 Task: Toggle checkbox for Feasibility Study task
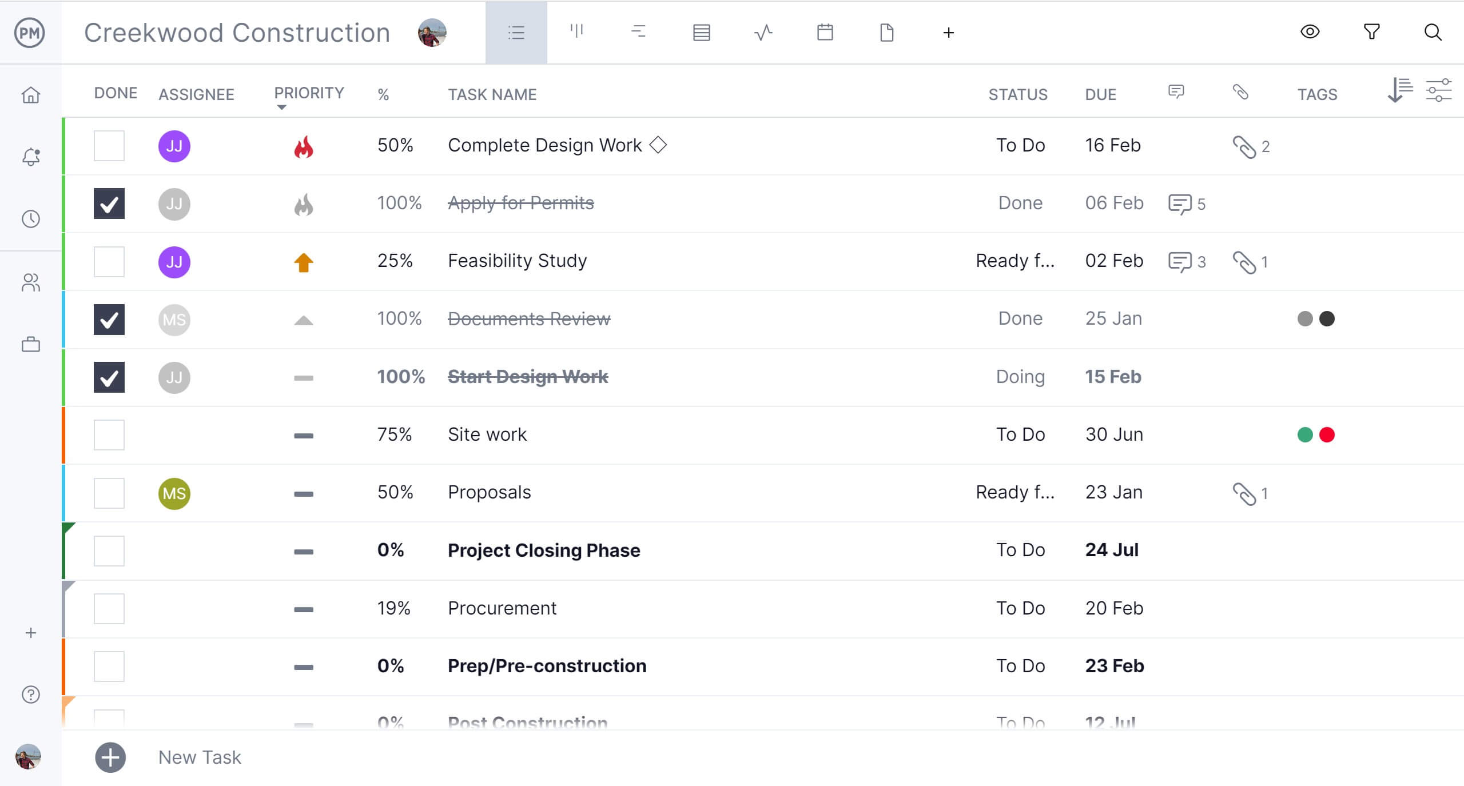[109, 261]
